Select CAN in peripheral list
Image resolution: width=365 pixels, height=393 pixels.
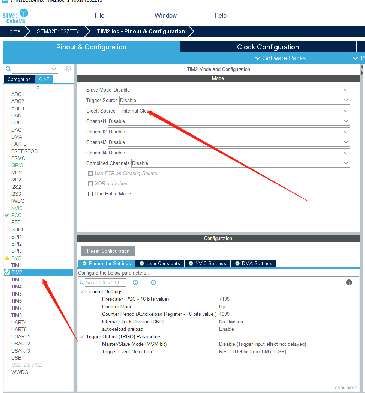16,115
